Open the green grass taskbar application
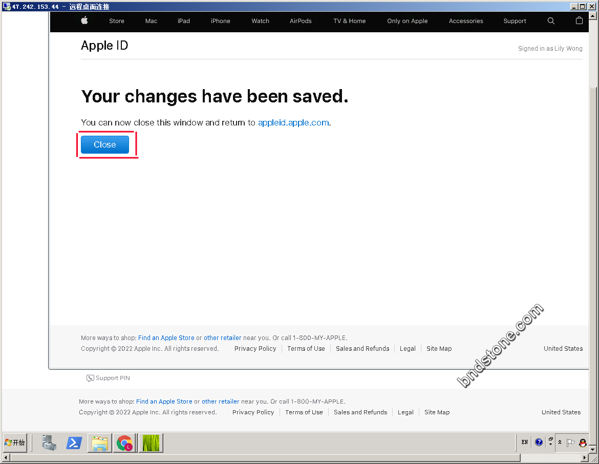This screenshot has height=464, width=599. click(151, 442)
